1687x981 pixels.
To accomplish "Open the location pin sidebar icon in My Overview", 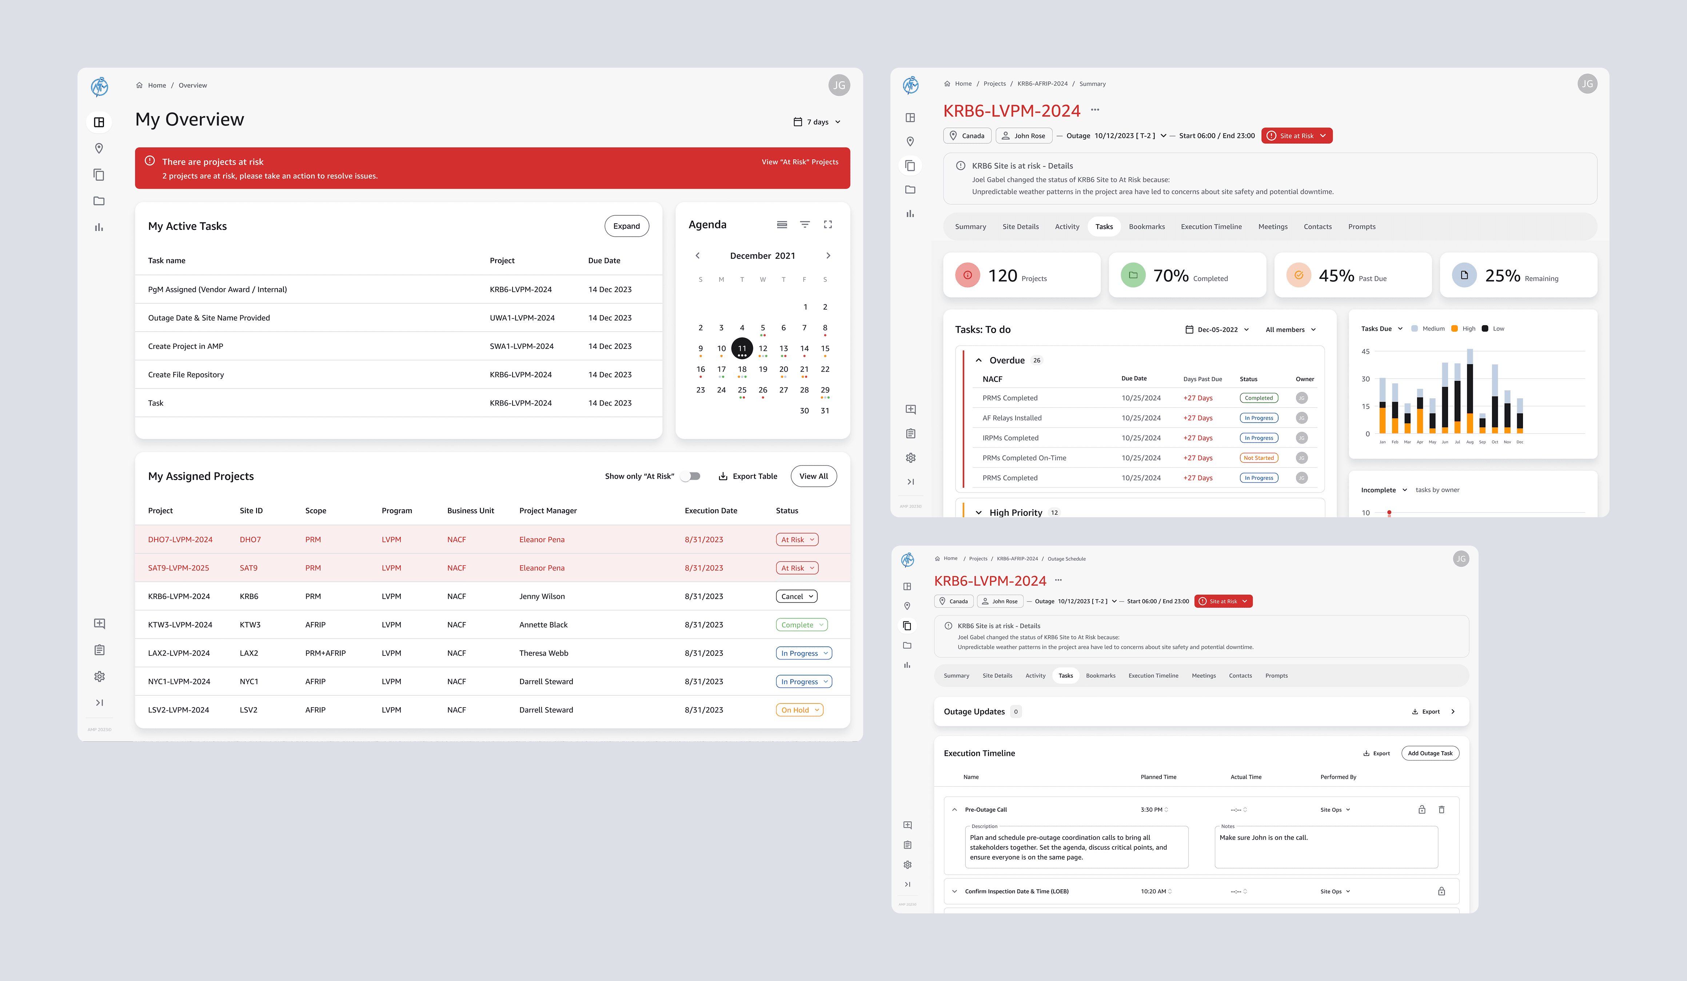I will [99, 148].
